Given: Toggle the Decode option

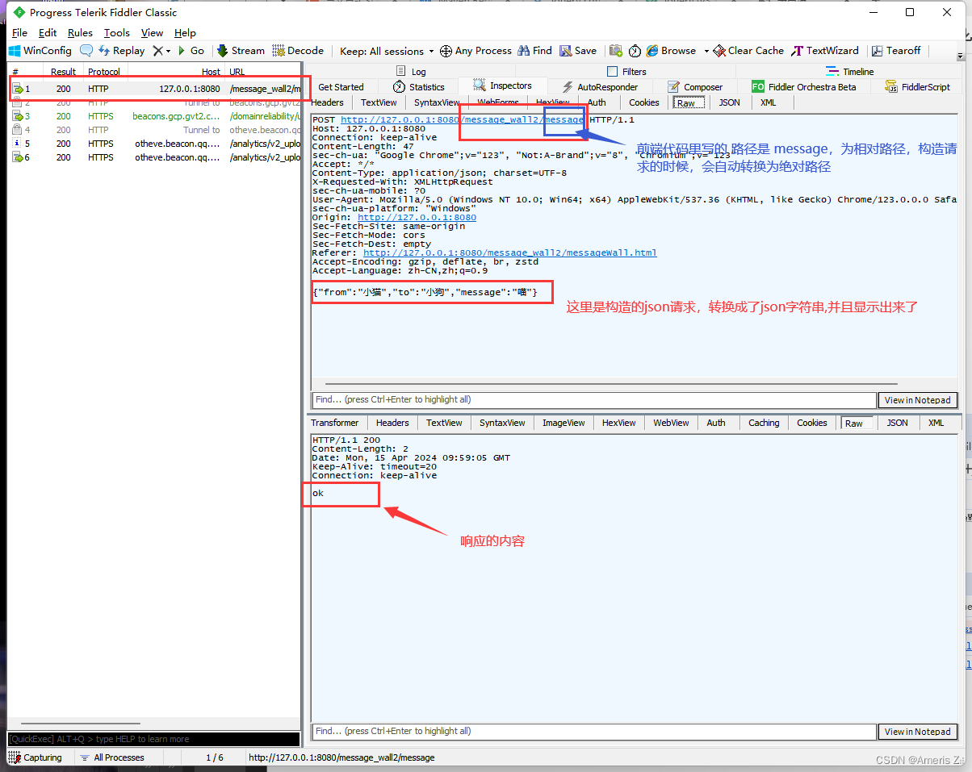Looking at the screenshot, I should (298, 50).
